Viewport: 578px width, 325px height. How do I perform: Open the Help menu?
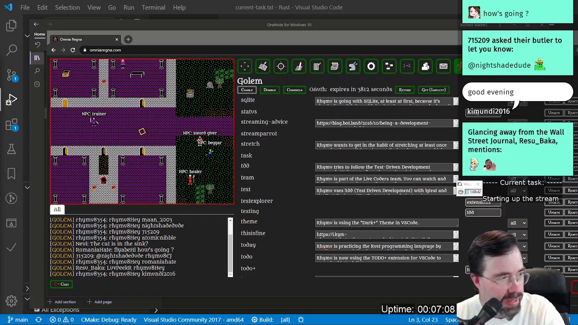[179, 7]
